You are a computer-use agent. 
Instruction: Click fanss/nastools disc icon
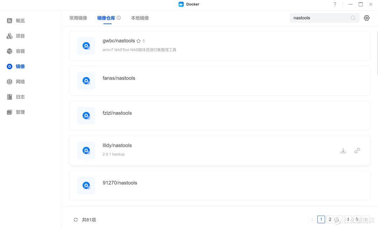click(x=86, y=81)
